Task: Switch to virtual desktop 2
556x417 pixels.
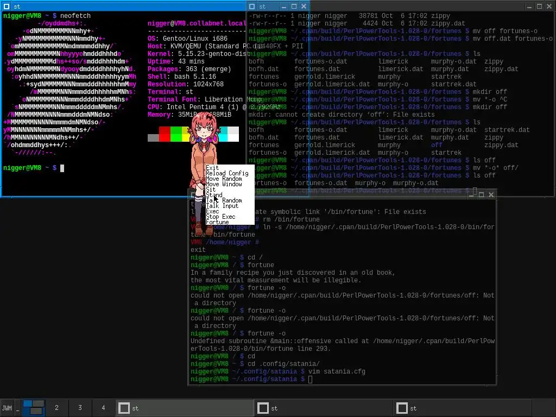Action: pyautogui.click(x=56, y=408)
